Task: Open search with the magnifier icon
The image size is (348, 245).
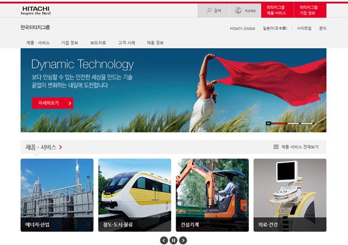Action: [x=209, y=10]
